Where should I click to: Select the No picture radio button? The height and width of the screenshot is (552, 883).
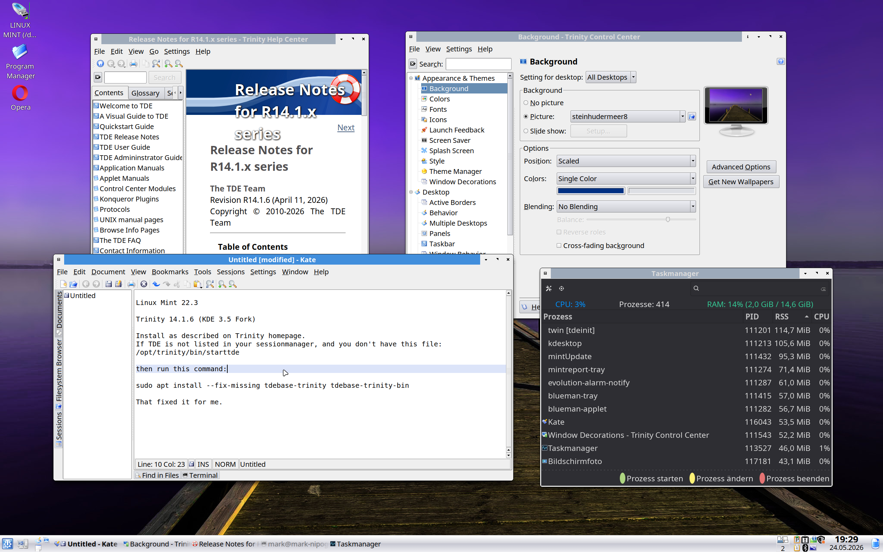526,102
